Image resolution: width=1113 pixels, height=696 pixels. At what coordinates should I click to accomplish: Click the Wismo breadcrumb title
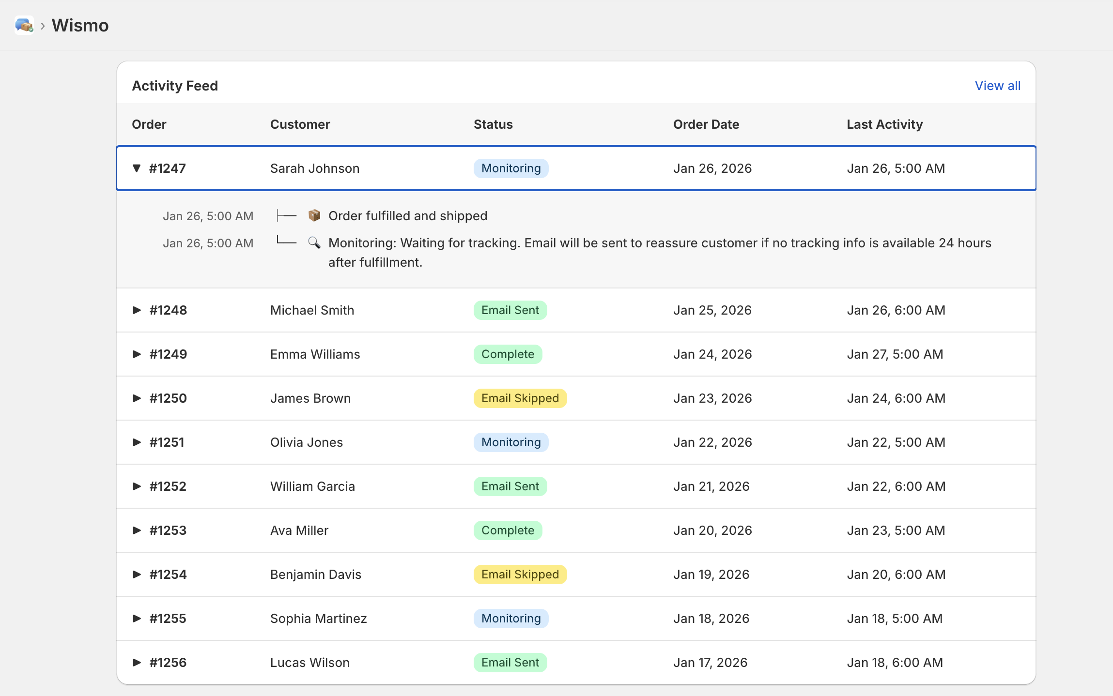tap(80, 25)
